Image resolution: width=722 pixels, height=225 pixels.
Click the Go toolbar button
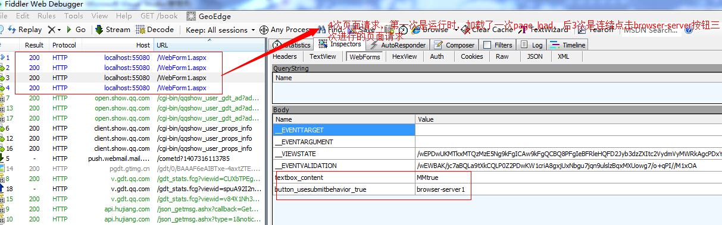tap(76, 29)
